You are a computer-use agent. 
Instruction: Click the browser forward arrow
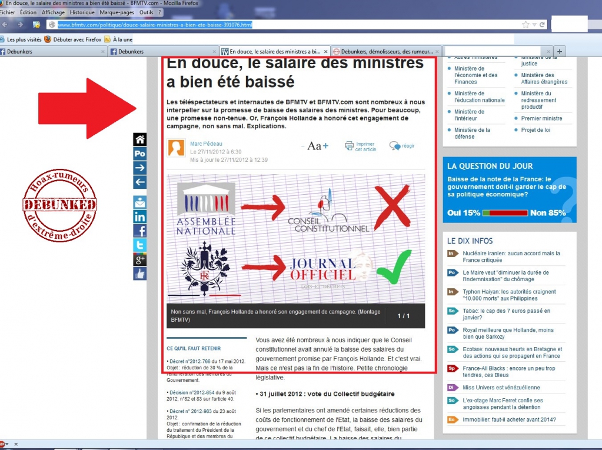pyautogui.click(x=20, y=25)
